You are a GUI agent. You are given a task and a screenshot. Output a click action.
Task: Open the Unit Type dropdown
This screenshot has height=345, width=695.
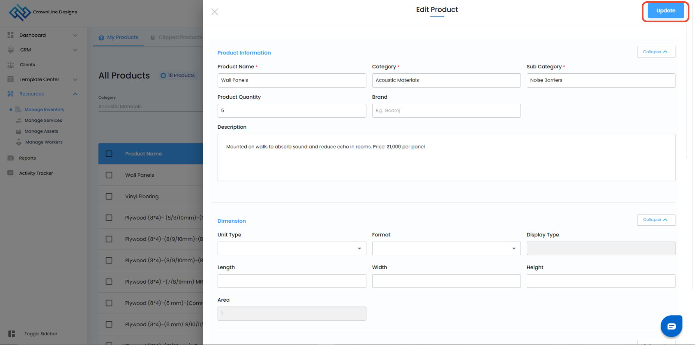291,248
